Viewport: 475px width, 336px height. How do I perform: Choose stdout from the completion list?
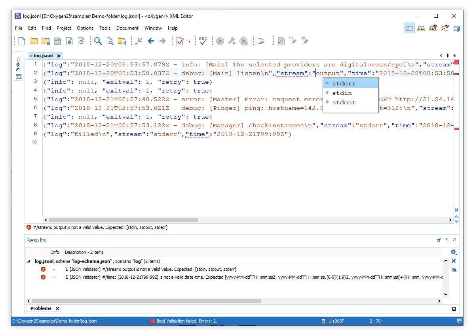[x=351, y=102]
